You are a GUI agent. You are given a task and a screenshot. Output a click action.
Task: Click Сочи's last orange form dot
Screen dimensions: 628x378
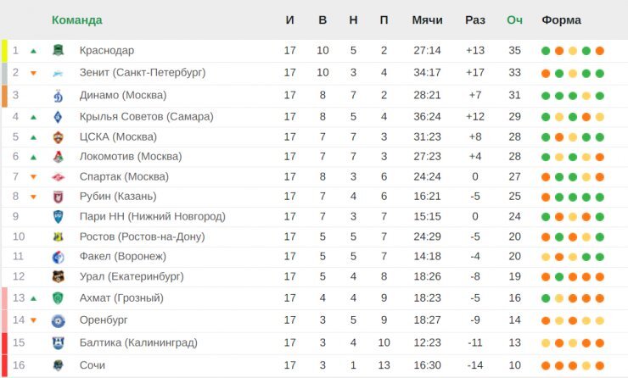(x=599, y=365)
